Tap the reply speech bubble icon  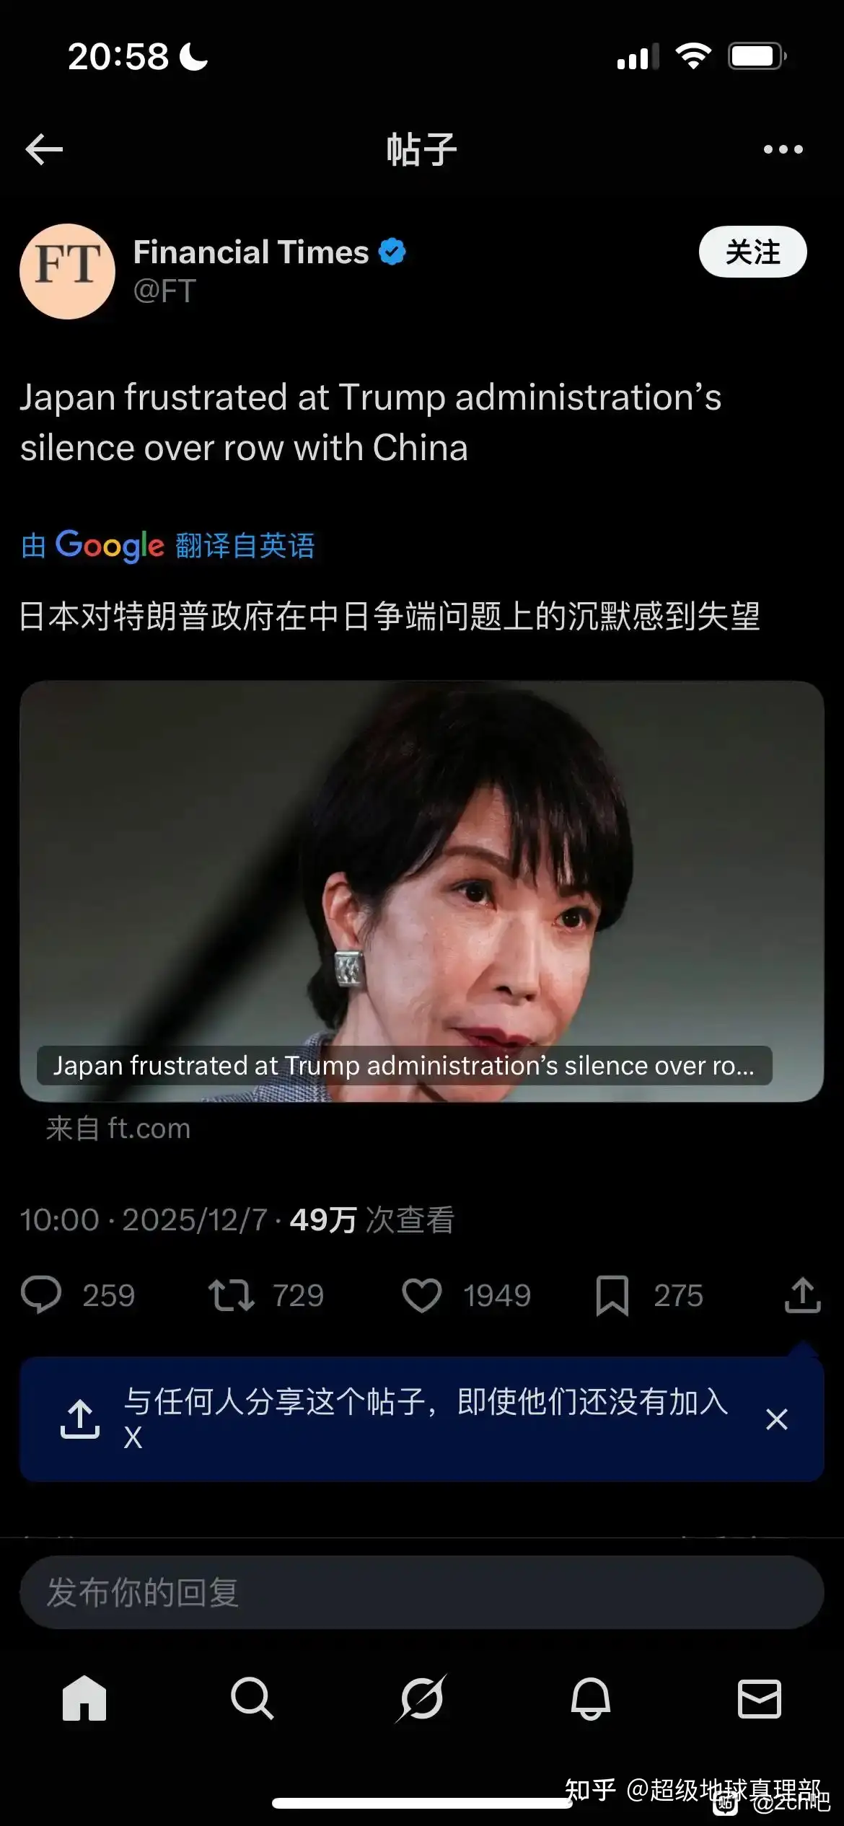tap(41, 1295)
